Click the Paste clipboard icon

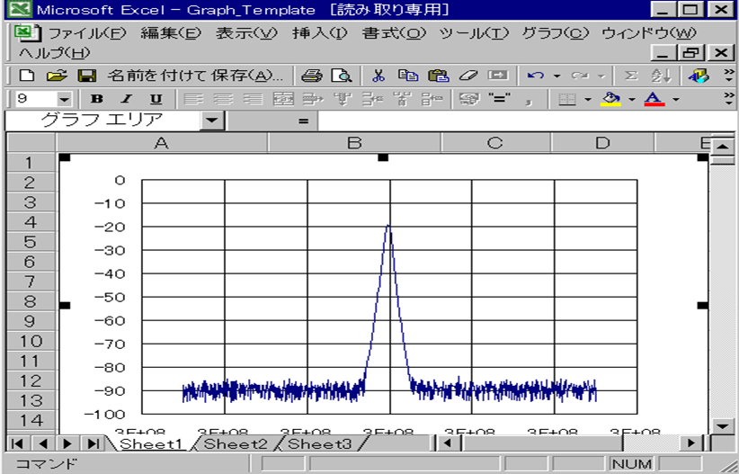[x=439, y=76]
